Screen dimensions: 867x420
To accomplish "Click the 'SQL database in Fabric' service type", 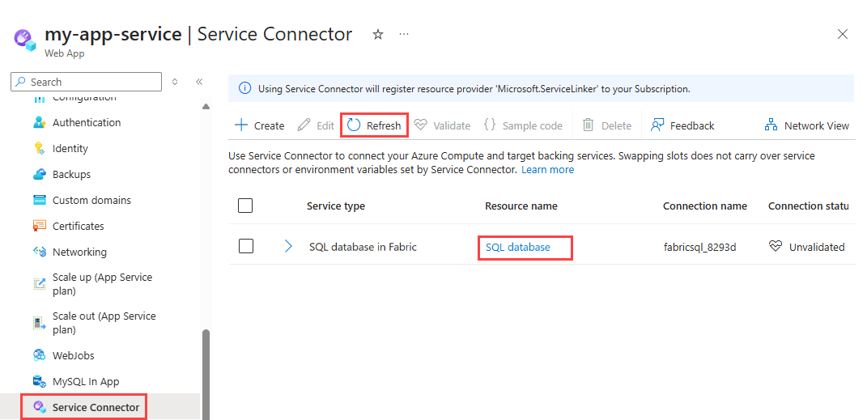I will pyautogui.click(x=363, y=247).
